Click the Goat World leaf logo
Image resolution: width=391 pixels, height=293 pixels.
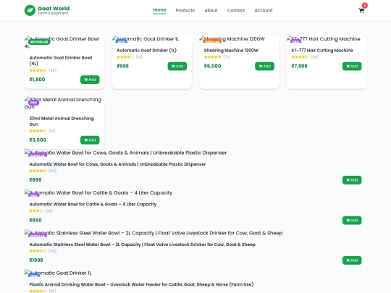tap(30, 10)
